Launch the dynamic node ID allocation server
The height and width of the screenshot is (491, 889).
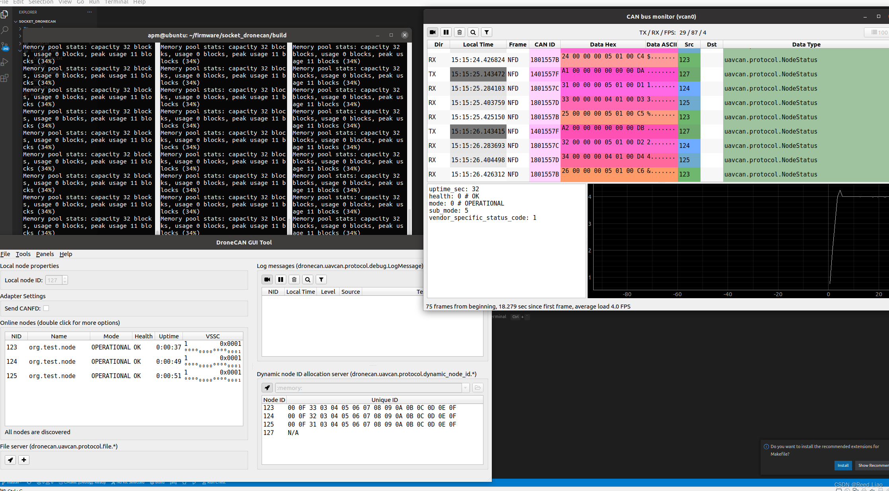click(x=267, y=388)
